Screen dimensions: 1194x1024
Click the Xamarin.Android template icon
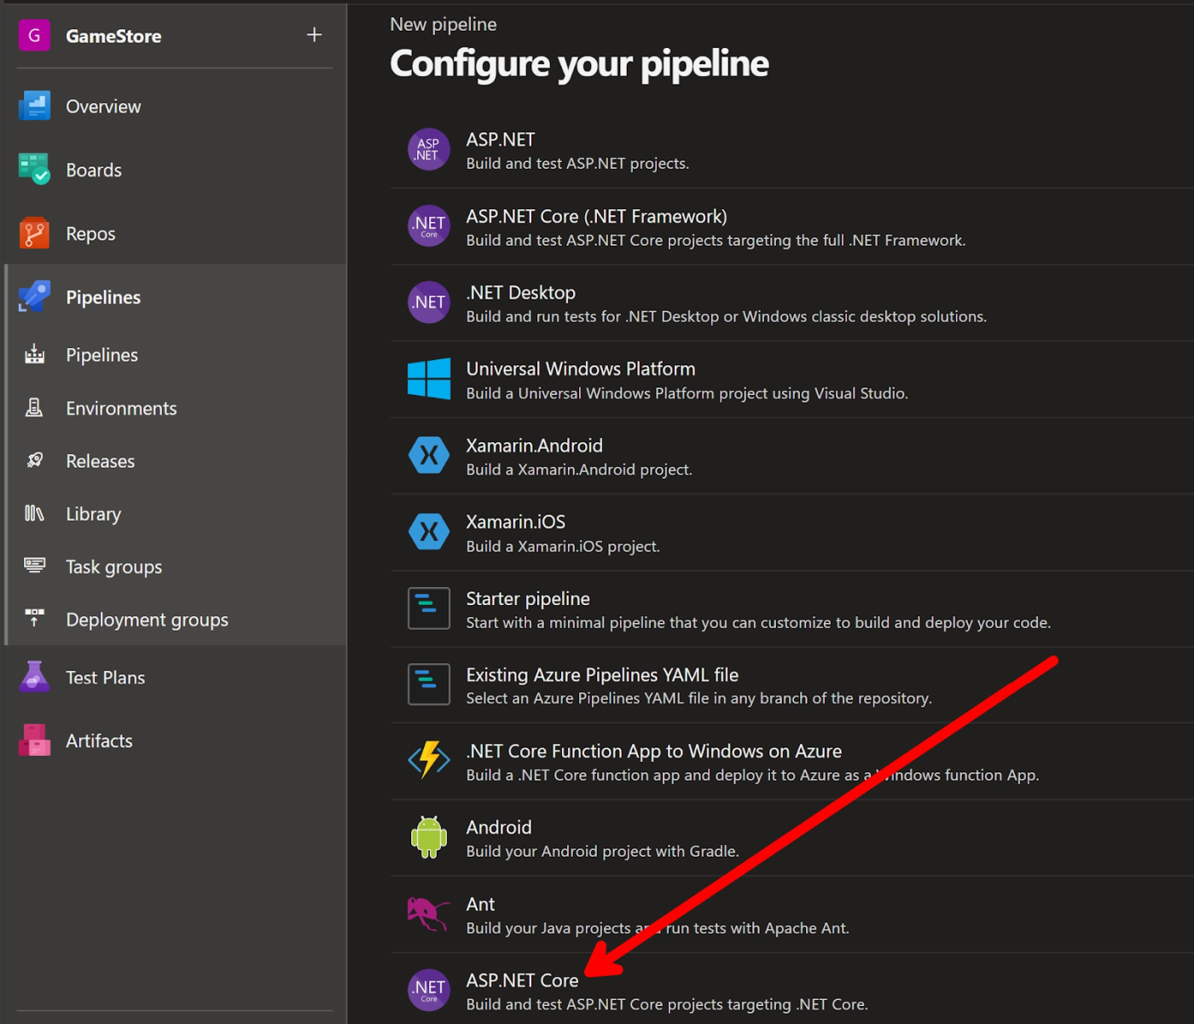(429, 455)
